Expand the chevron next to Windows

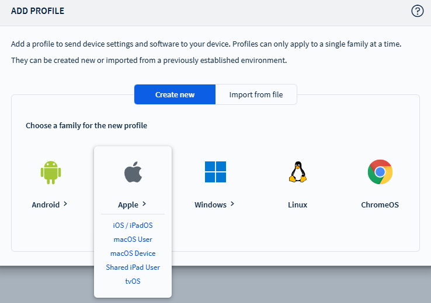pyautogui.click(x=232, y=204)
